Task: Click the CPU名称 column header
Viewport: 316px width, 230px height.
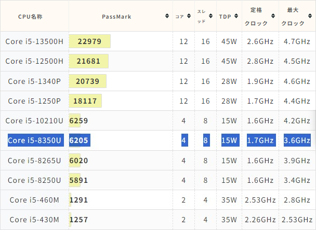Action: point(31,17)
